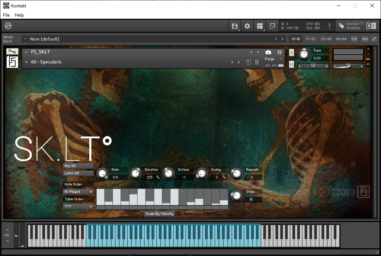This screenshot has width=381, height=256.
Task: Remove the instrument with X button
Action: 368,49
